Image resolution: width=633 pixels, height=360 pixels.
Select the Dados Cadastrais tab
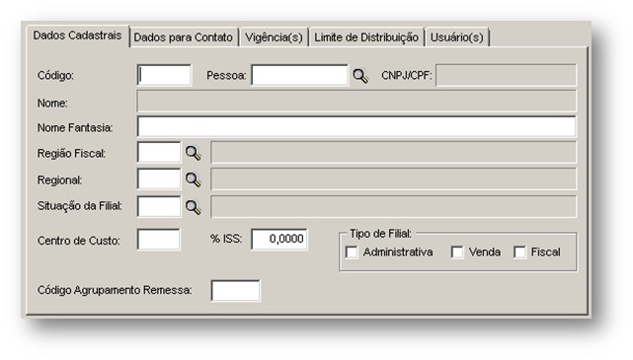(77, 36)
